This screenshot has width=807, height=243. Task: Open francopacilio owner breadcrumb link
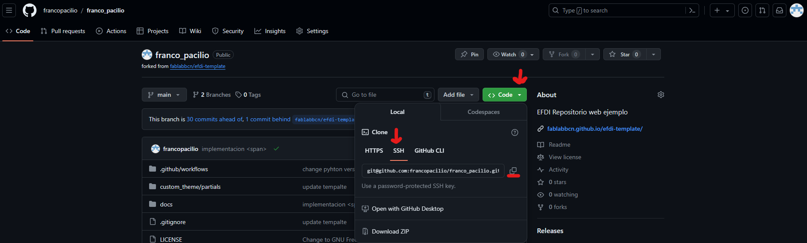point(60,10)
